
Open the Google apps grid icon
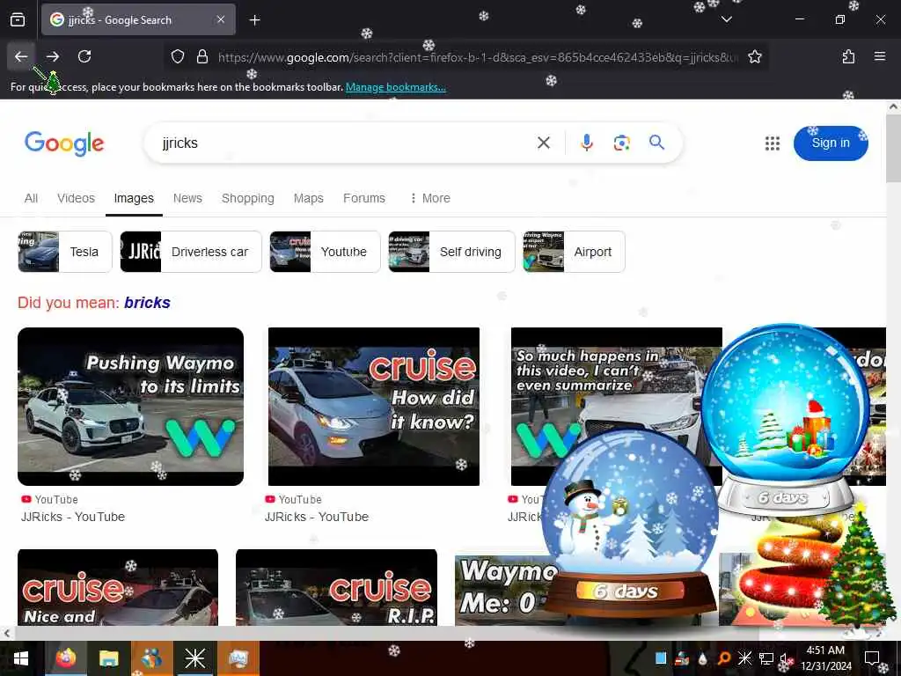[x=773, y=143]
